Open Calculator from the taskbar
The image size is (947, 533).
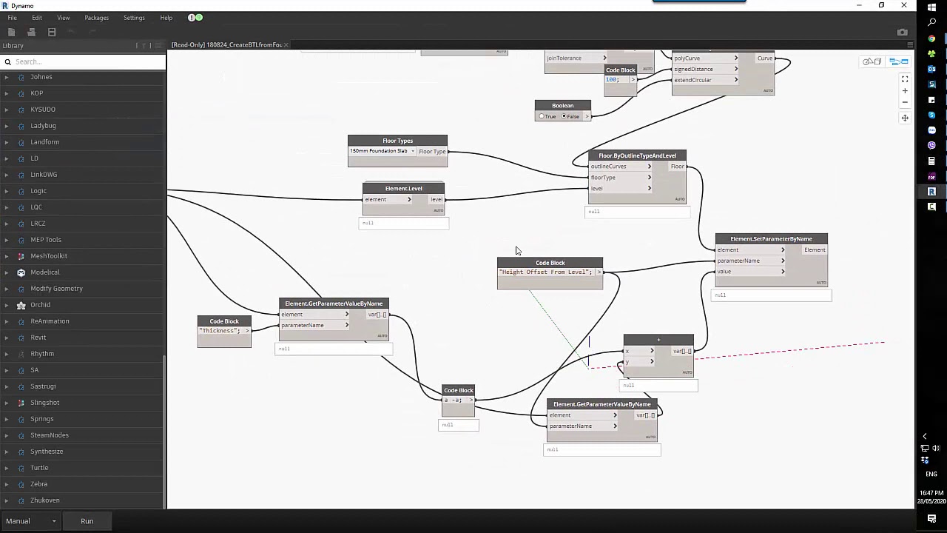coord(931,161)
